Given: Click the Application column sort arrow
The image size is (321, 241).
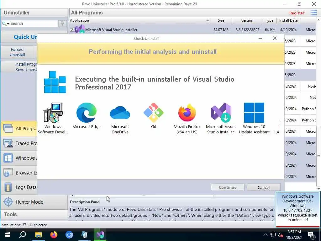Looking at the screenshot, I should pos(208,20).
